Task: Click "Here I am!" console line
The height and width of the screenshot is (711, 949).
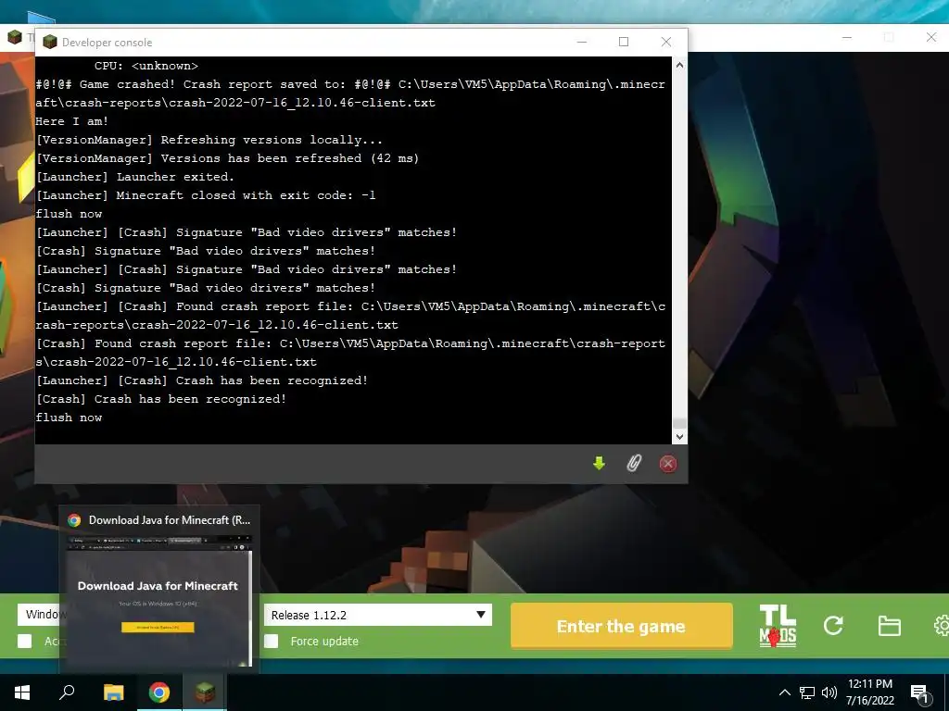Action: (72, 121)
